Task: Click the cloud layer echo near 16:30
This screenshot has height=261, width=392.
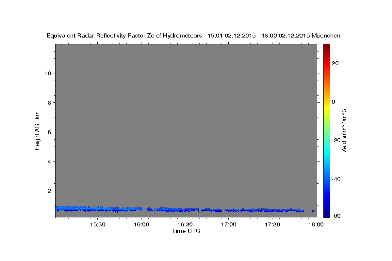Action: point(185,209)
